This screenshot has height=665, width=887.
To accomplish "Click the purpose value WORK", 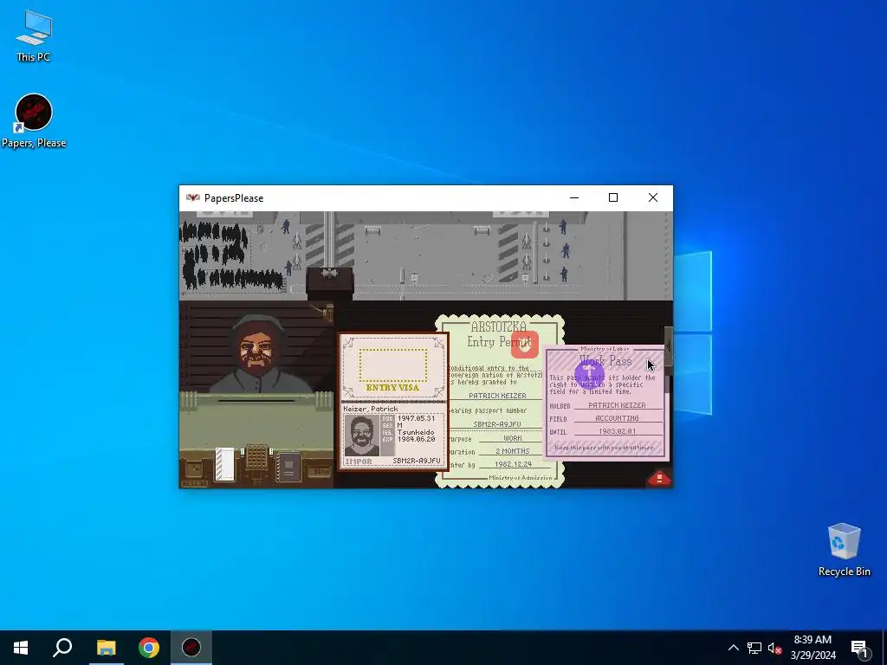I will click(x=513, y=437).
